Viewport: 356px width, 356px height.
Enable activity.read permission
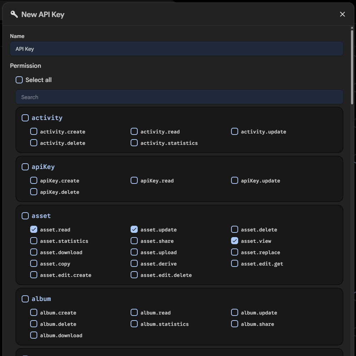point(134,131)
